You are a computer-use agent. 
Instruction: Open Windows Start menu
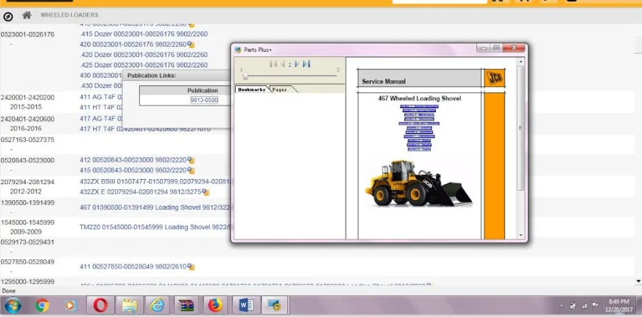(13, 305)
